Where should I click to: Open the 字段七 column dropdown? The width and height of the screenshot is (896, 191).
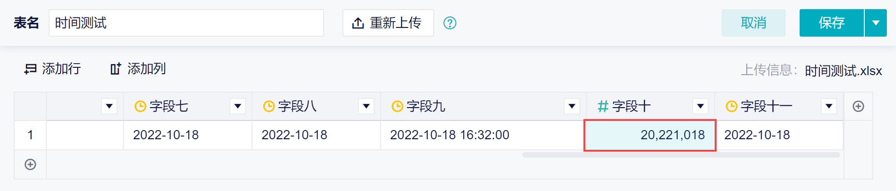coord(238,106)
